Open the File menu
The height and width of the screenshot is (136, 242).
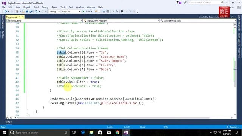[3, 7]
